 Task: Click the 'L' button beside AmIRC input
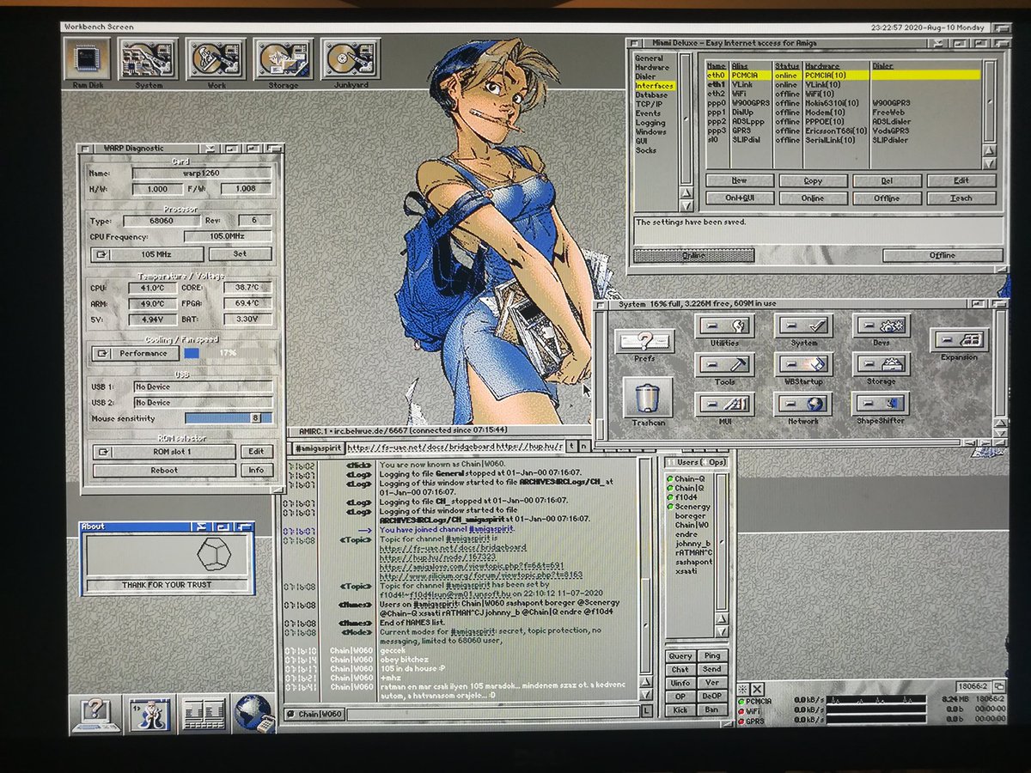coord(647,711)
